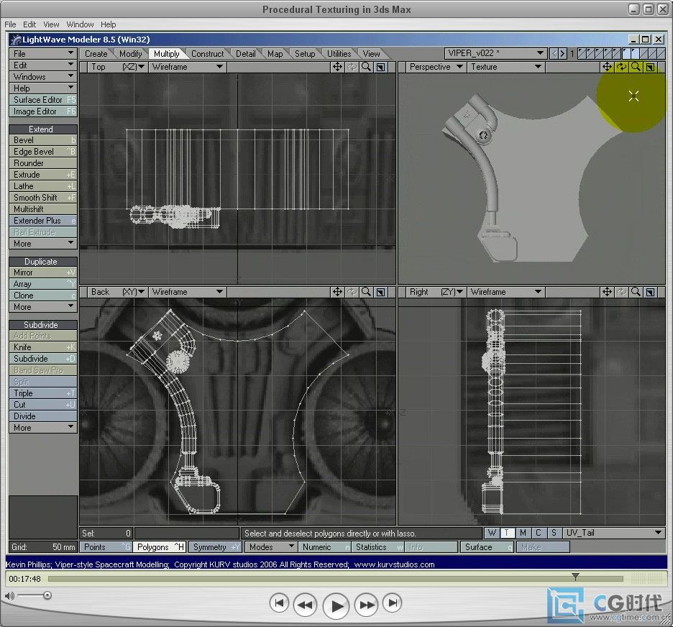Click the previous layer bank arrow
The image size is (673, 627).
pos(554,54)
